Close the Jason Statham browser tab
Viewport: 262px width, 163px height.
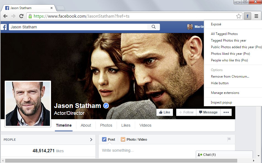pyautogui.click(x=52, y=8)
